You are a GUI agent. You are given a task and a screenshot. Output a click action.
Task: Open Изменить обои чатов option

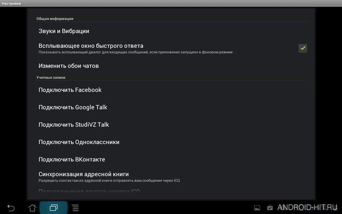point(171,66)
